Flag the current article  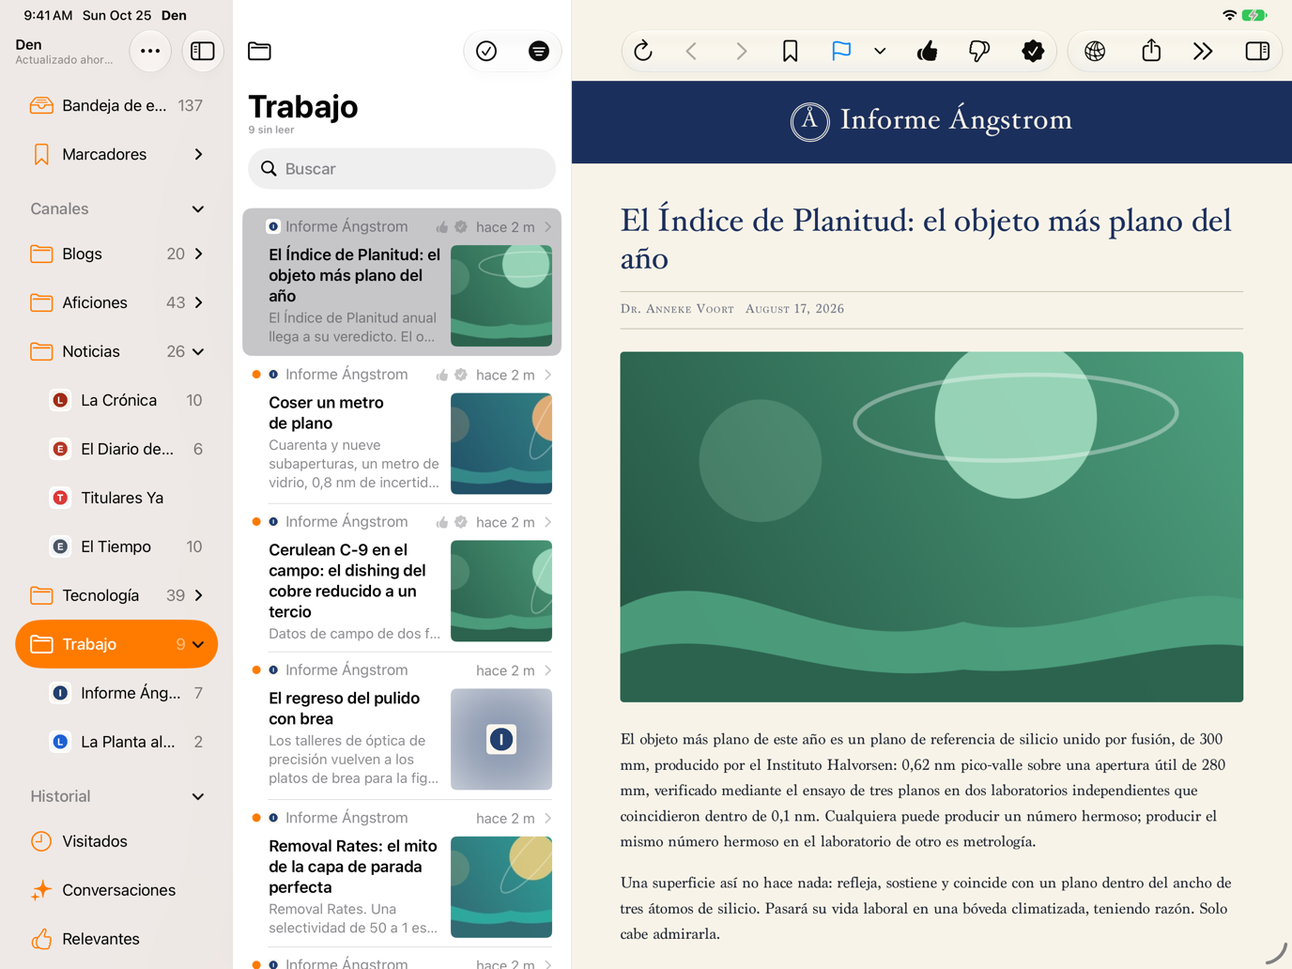(841, 51)
